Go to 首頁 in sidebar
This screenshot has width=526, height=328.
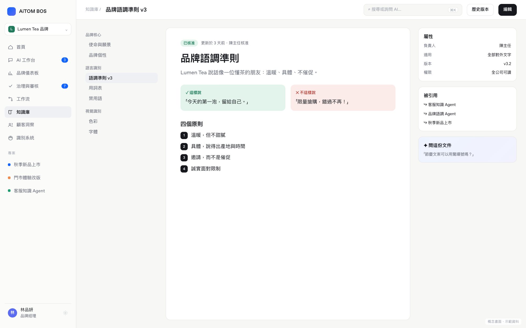tap(38, 47)
